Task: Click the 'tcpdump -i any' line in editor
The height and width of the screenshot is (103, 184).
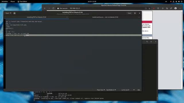Action: pos(17,33)
